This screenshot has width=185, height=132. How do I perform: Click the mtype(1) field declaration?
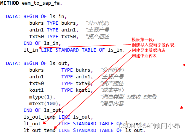tap(41, 97)
